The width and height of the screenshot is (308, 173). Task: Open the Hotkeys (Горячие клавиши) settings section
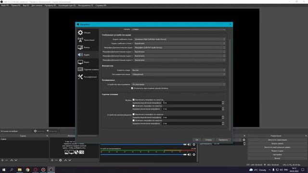click(x=88, y=69)
